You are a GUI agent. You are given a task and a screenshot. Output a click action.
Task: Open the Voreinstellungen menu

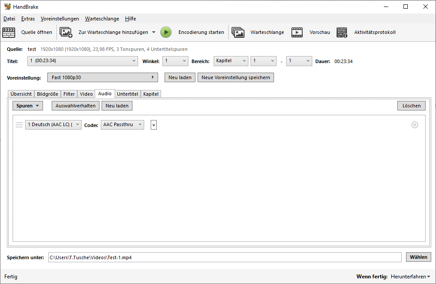[x=60, y=19]
